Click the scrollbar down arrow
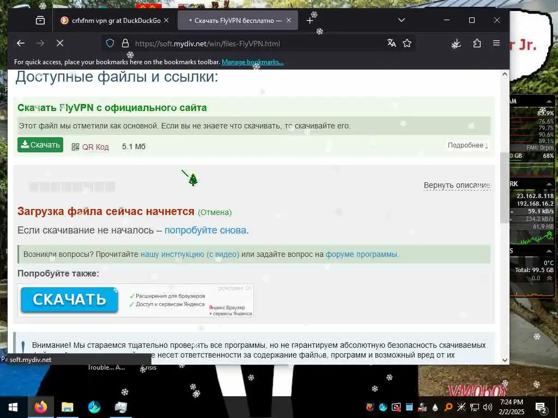Viewport: 558px width, 418px height. pyautogui.click(x=504, y=360)
